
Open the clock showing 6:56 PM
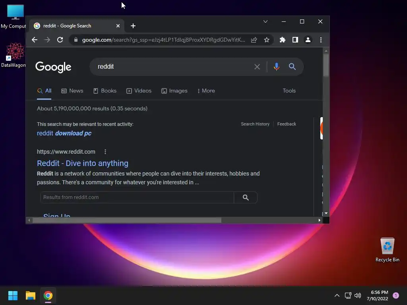(378, 295)
